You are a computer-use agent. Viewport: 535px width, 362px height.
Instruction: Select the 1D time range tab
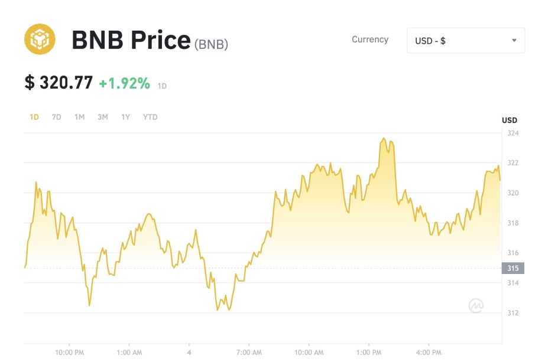pyautogui.click(x=34, y=117)
